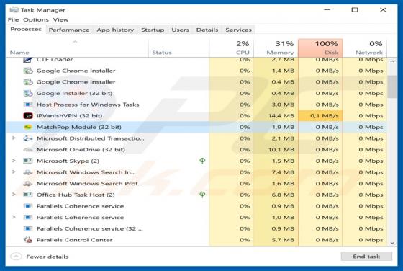This screenshot has width=403, height=271.
Task: Click the Microsoft Skype suspended leaf icon
Action: 202,161
